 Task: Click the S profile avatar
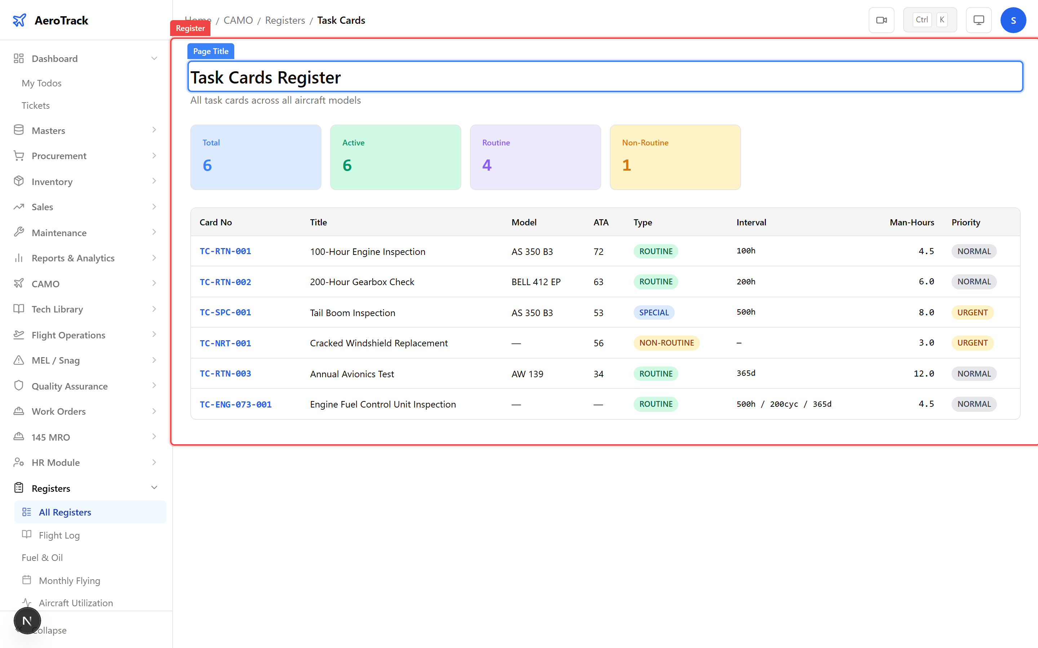pyautogui.click(x=1013, y=20)
